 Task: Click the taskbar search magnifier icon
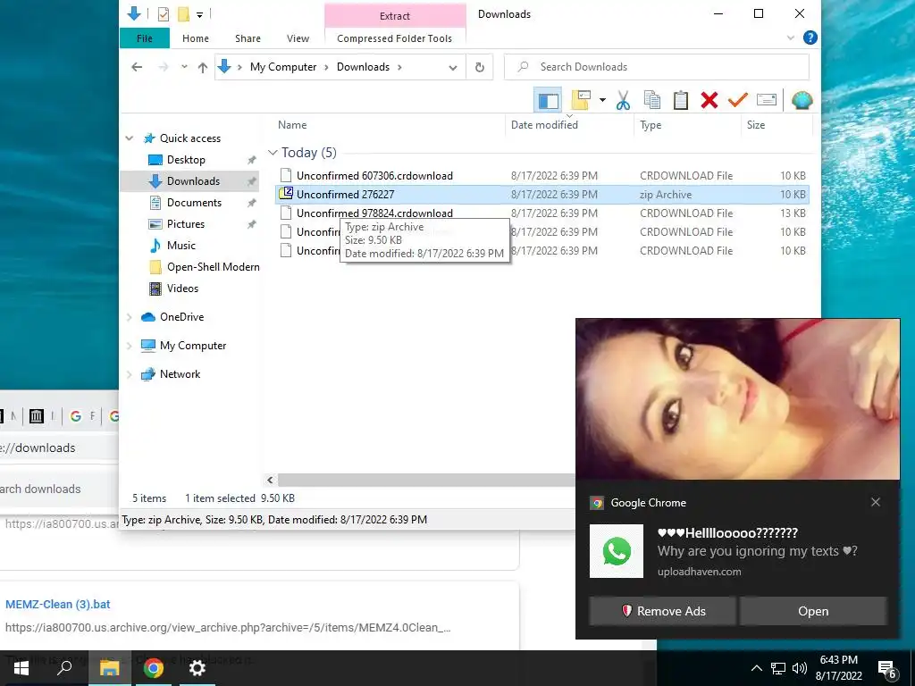[64, 668]
